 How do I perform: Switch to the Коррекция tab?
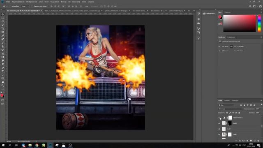[x=231, y=37]
